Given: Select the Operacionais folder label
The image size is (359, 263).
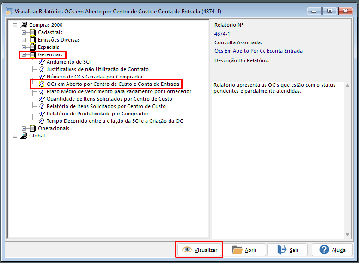Looking at the screenshot, I should point(53,128).
